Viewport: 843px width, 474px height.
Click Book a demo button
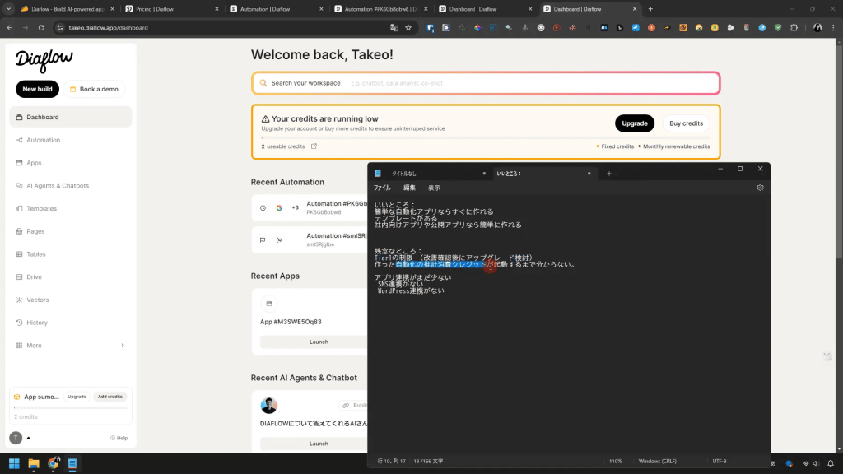pos(94,89)
